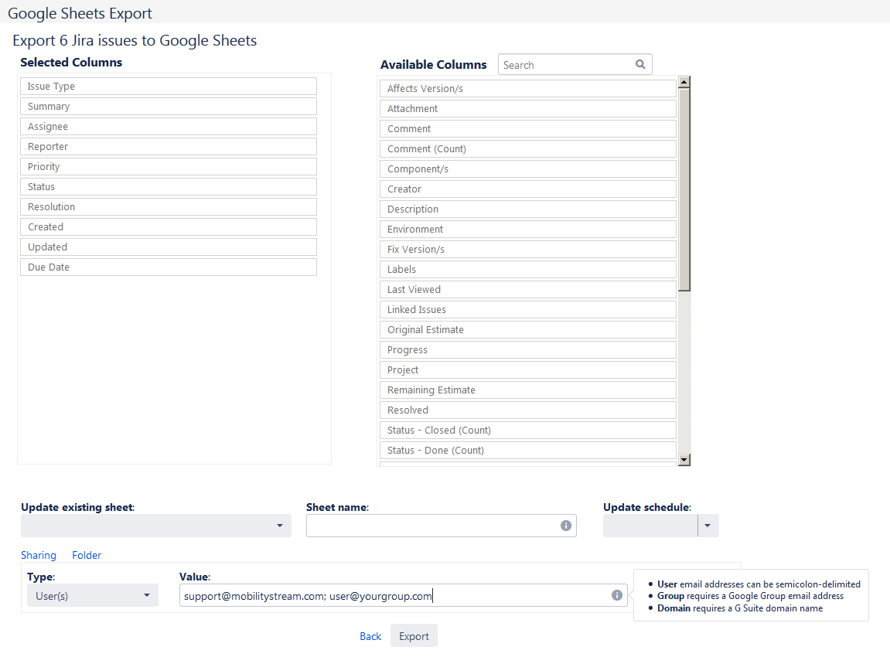Viewport: 890px width, 657px height.
Task: Select the Due Date selected column
Action: pos(169,267)
